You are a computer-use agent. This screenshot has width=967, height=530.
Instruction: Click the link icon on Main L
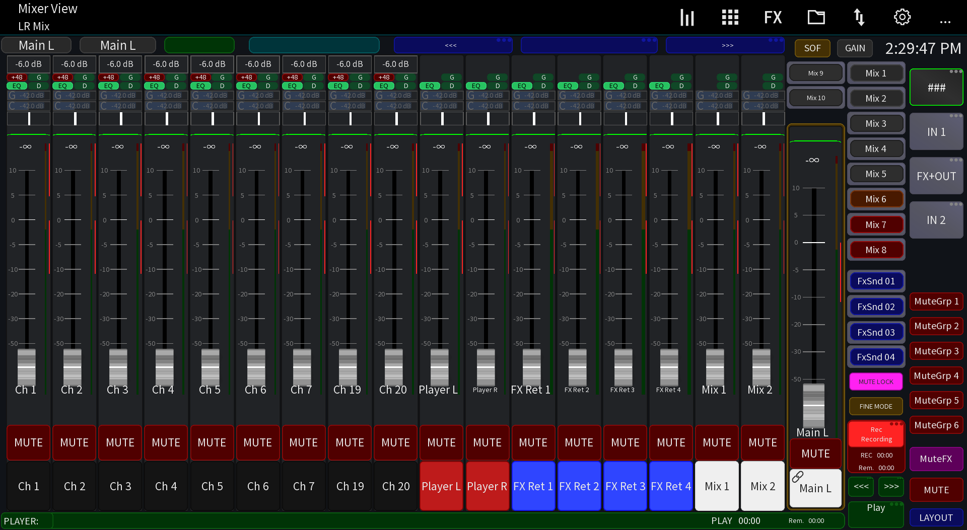(798, 476)
